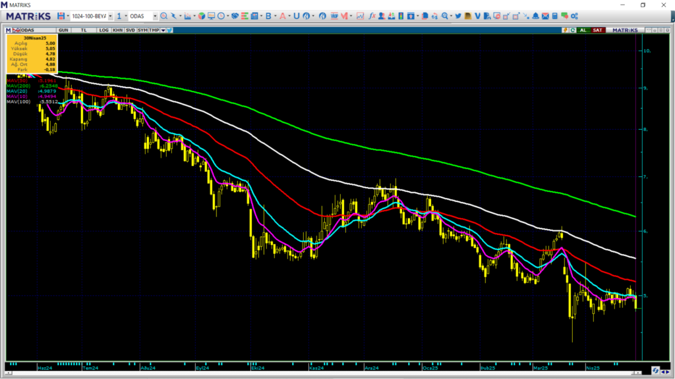Screen dimensions: 675x379
Task: Click the save layout diskette icon
Action: coord(61,16)
